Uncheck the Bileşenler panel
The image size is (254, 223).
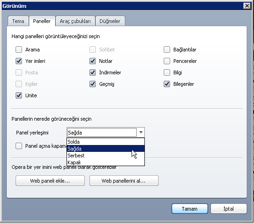point(167,84)
